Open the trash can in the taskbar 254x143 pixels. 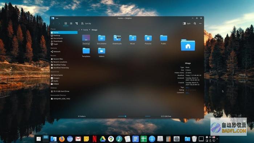(194, 139)
